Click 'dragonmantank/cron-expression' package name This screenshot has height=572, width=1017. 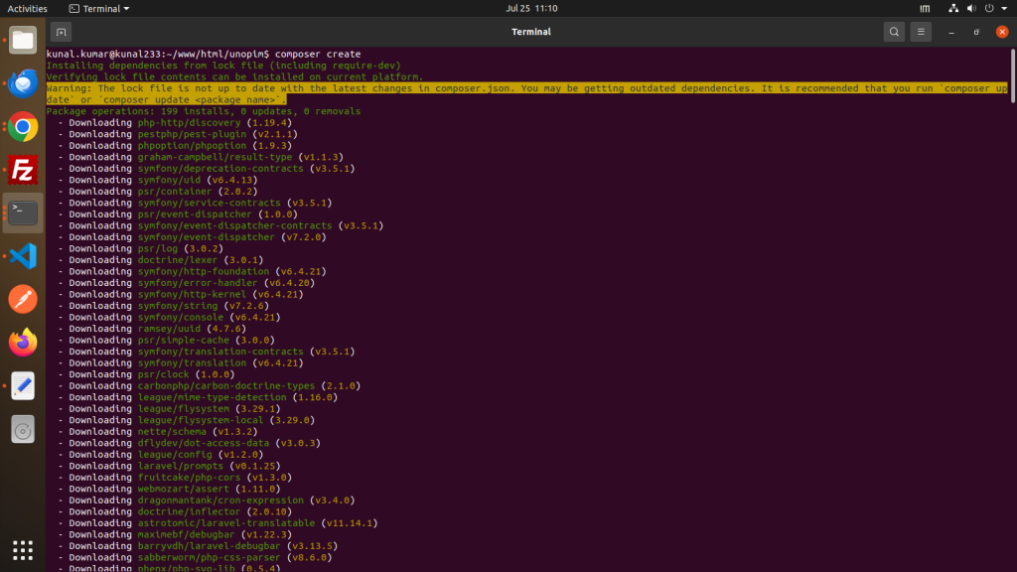[x=220, y=500]
